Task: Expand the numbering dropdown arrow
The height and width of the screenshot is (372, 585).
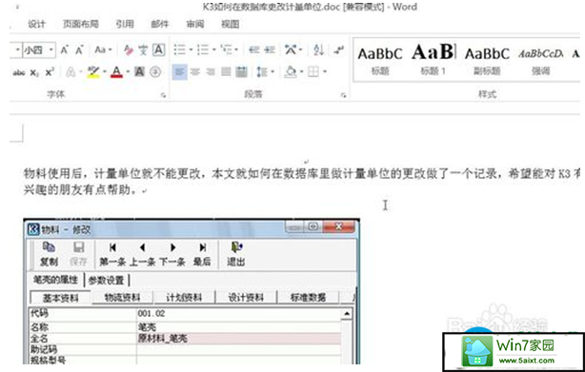Action: 213,49
